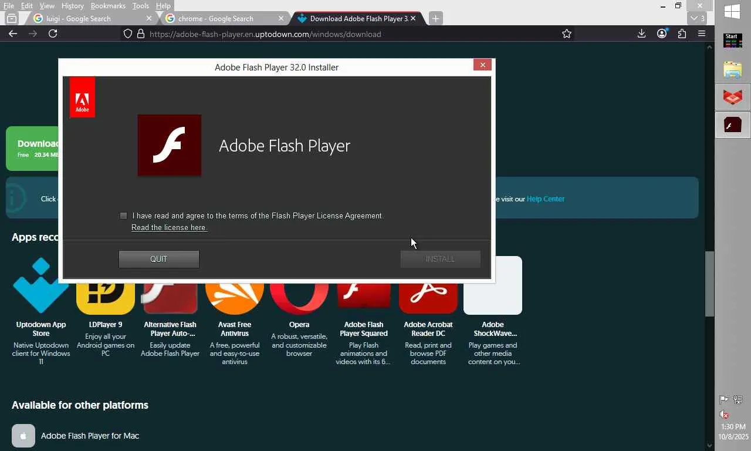
Task: Click the network tray icon
Action: tap(739, 400)
